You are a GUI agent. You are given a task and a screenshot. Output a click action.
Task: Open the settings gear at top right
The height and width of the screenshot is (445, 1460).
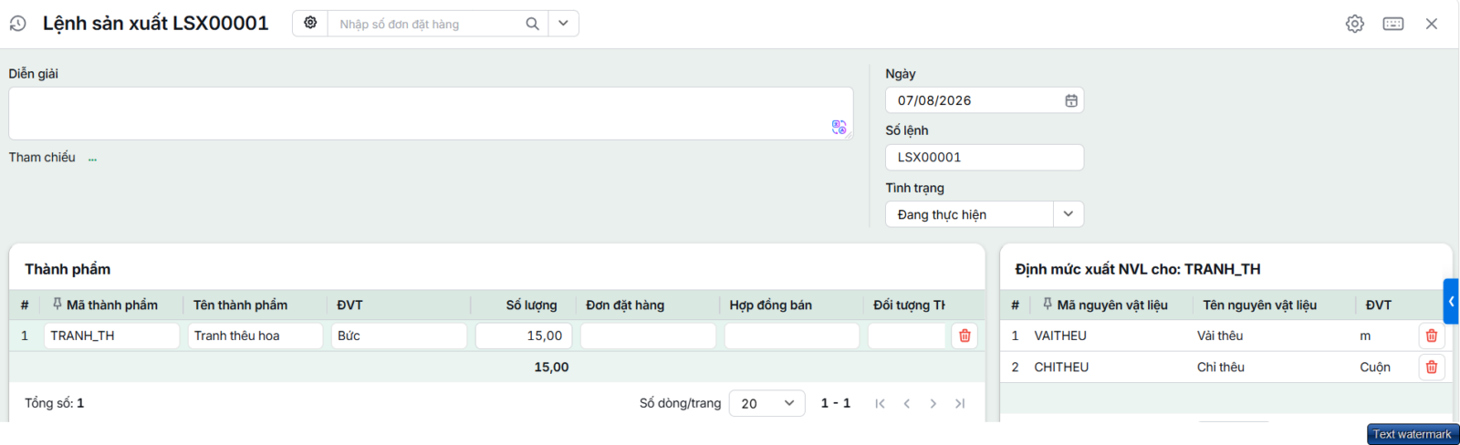click(1355, 24)
